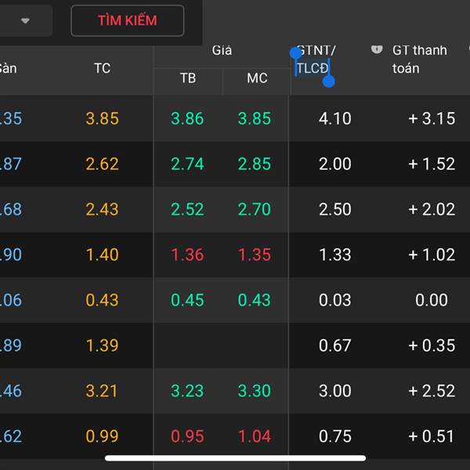Screen dimensions: 470x470
Task: Tap the info icon beside GT thanh toán
Action: coord(377,49)
